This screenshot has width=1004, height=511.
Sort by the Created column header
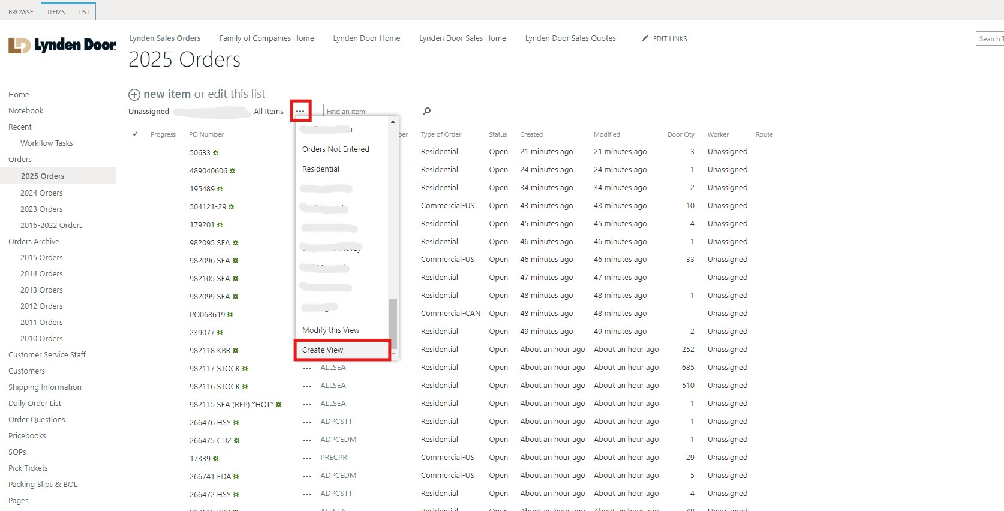pos(531,134)
